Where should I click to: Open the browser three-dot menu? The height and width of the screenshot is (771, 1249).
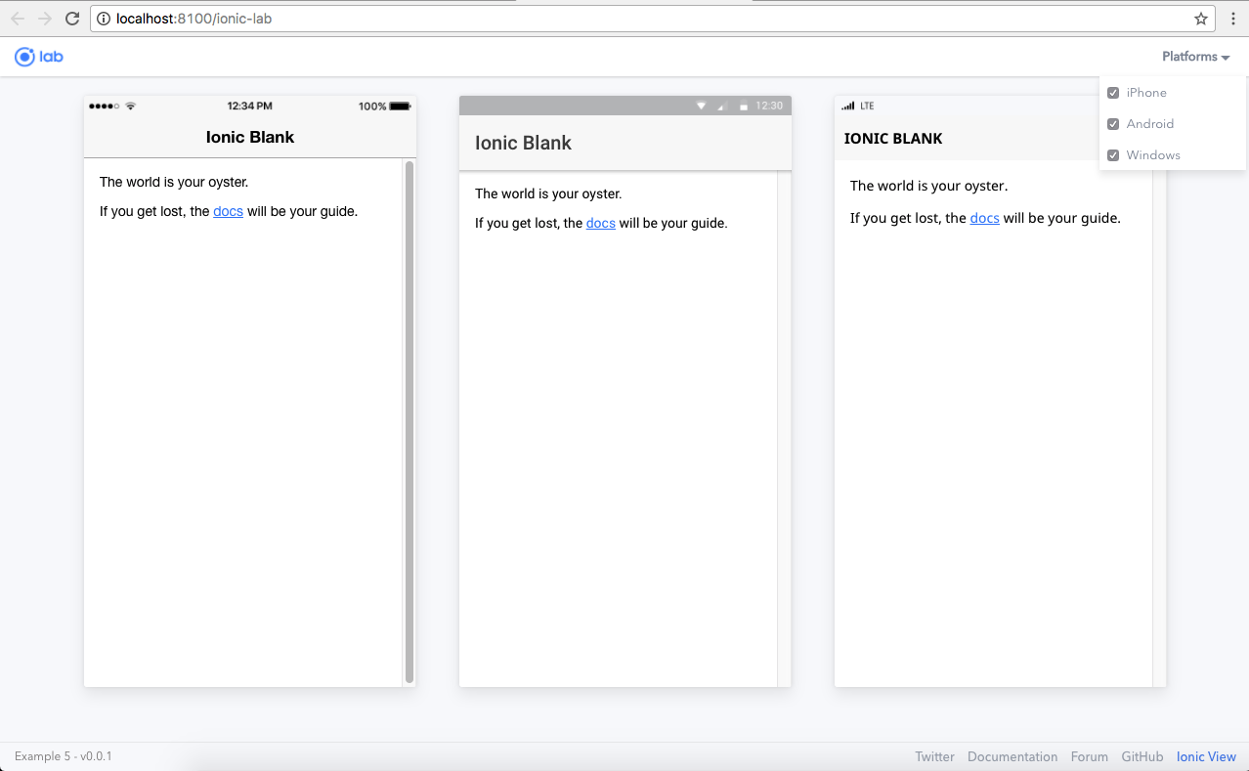coord(1232,19)
